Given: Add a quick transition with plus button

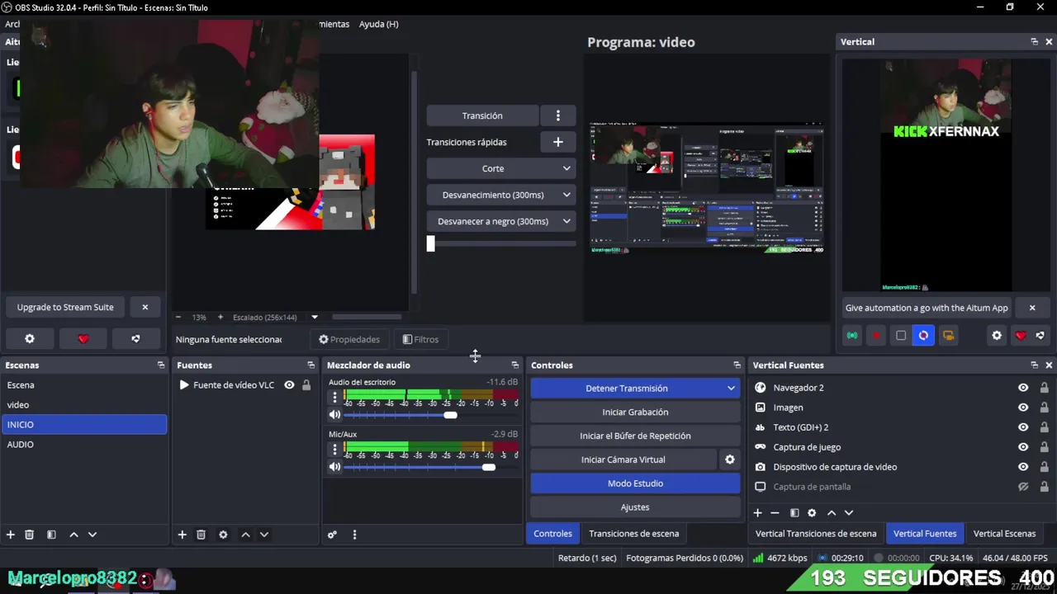Looking at the screenshot, I should (x=558, y=142).
